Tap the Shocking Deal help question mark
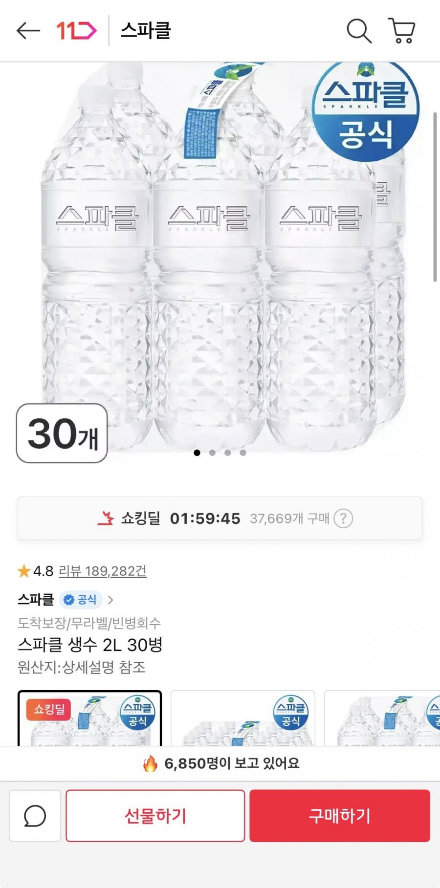 tap(343, 519)
